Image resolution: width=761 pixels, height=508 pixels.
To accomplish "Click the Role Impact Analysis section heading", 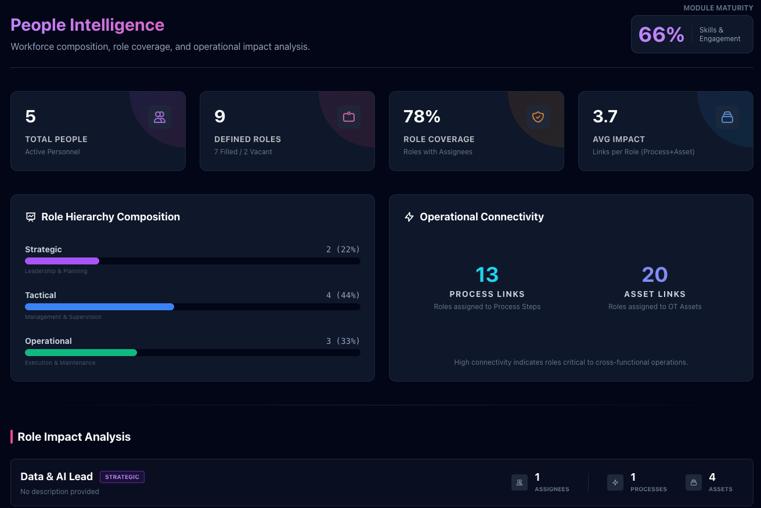I will (74, 437).
